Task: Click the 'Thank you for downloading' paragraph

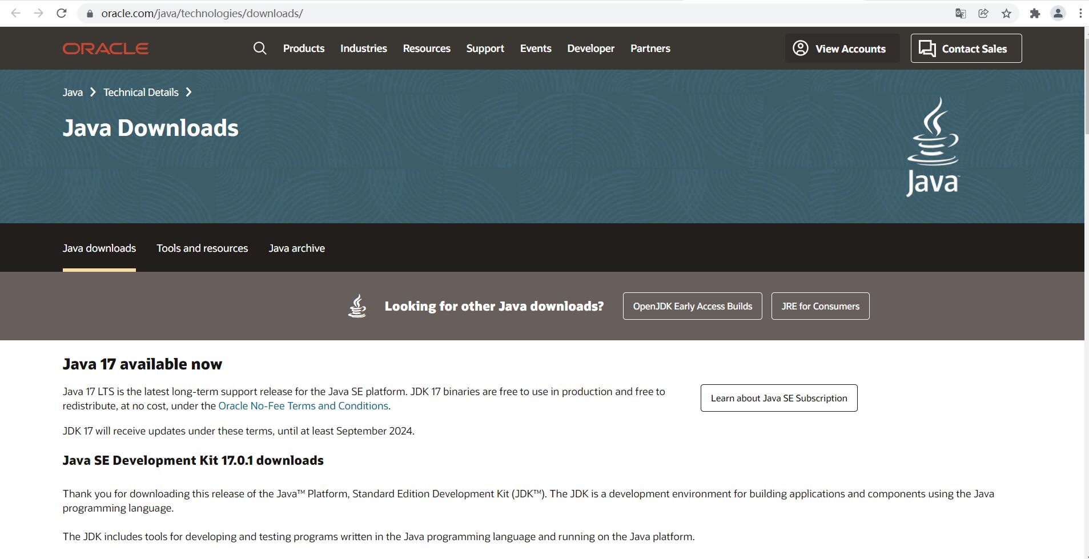Action: (x=528, y=501)
